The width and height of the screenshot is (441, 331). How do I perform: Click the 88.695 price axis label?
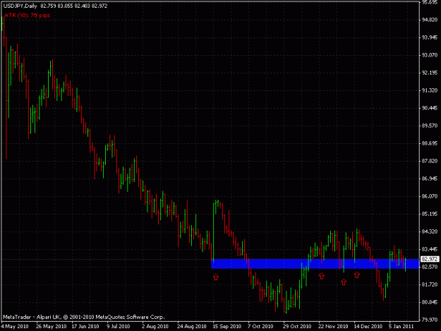pos(430,144)
